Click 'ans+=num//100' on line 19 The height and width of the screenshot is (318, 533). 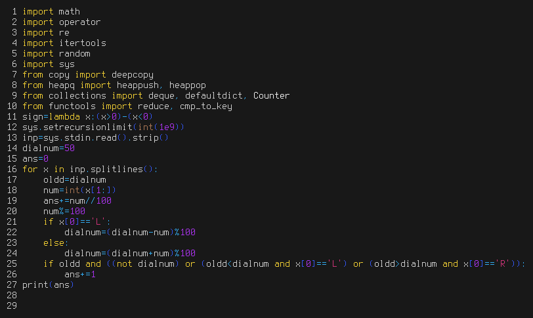[x=77, y=201]
